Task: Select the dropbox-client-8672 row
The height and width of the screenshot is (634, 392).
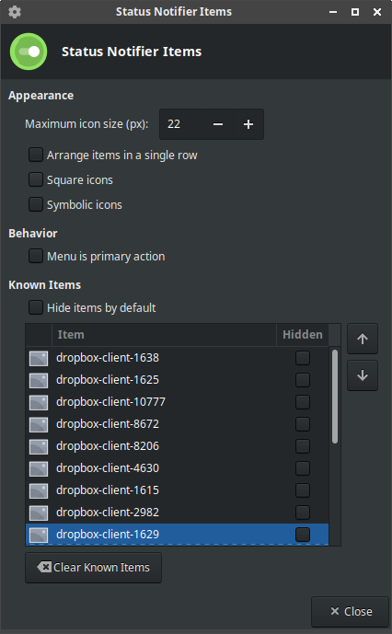Action: 178,424
